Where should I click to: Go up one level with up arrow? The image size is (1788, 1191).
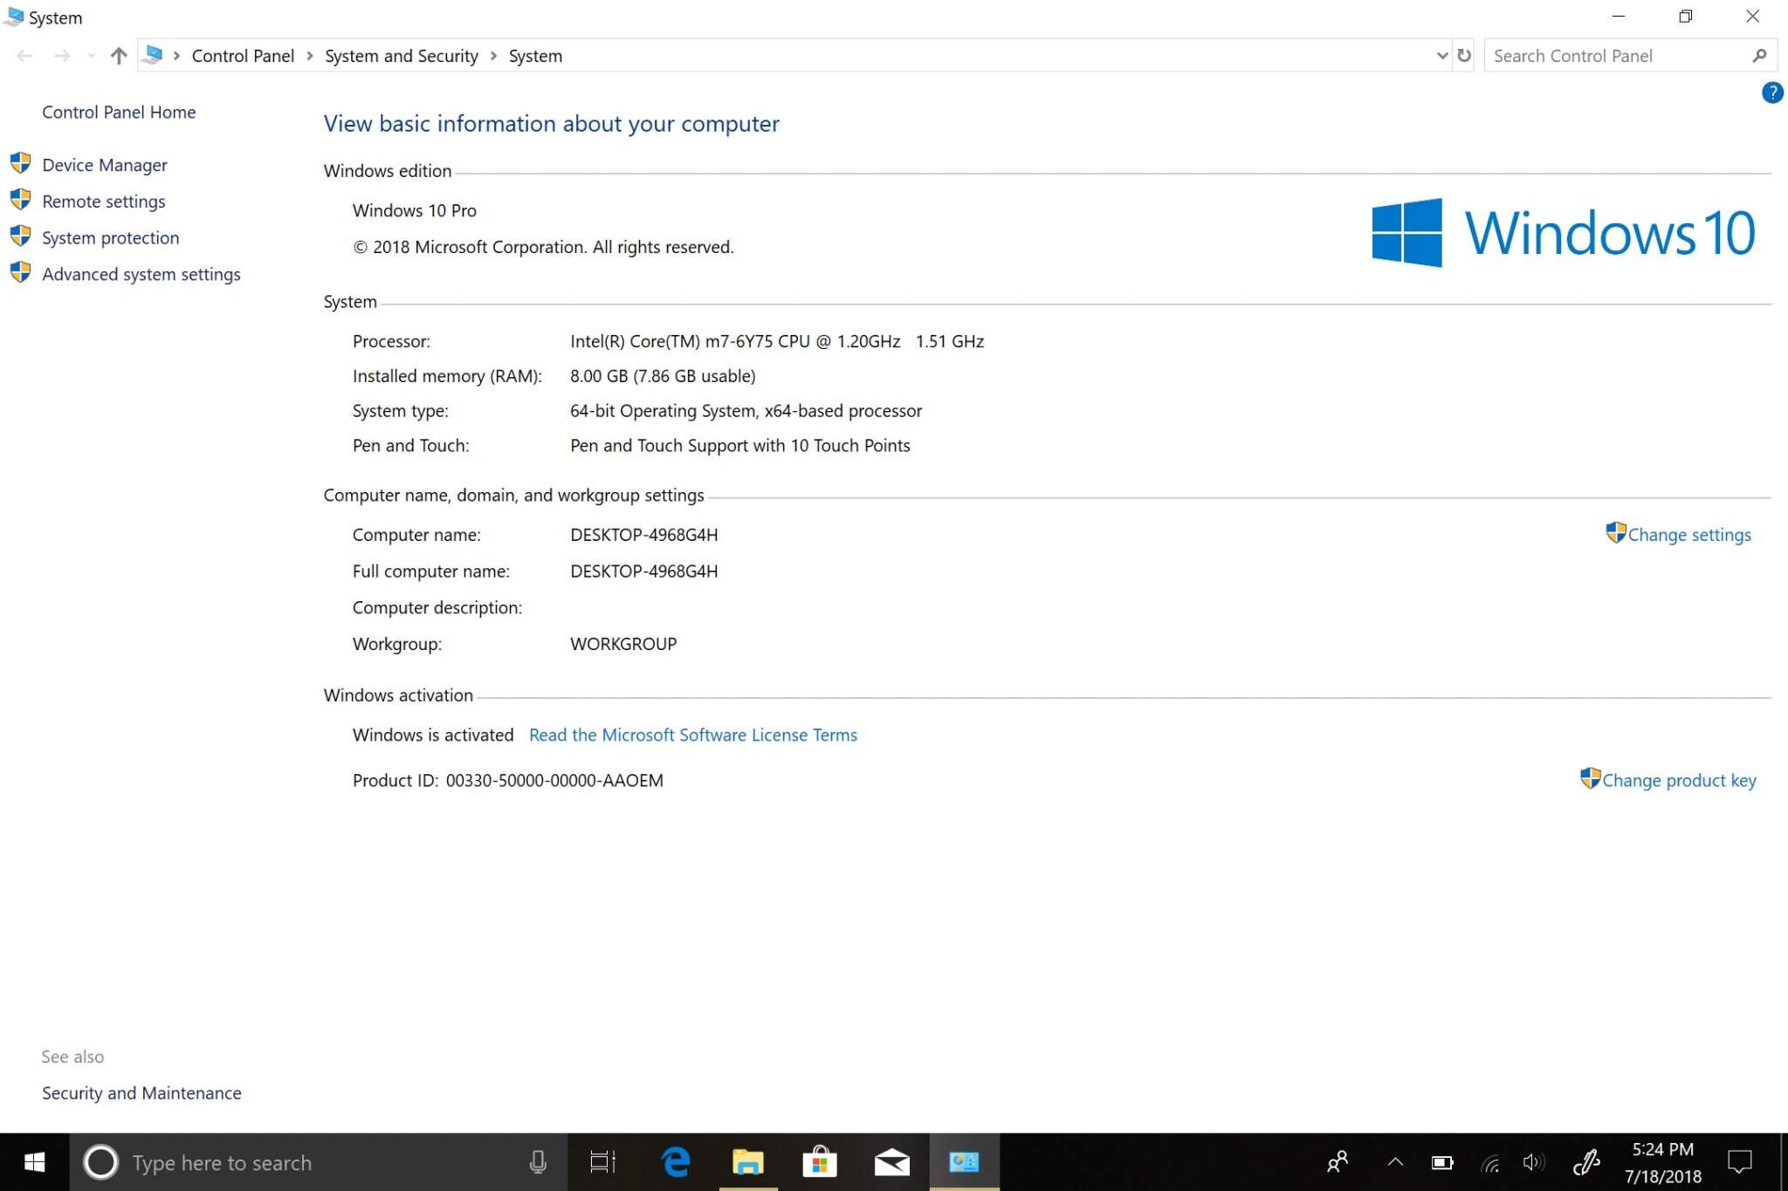(119, 56)
